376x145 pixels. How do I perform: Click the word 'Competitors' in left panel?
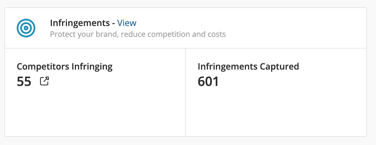pyautogui.click(x=43, y=67)
